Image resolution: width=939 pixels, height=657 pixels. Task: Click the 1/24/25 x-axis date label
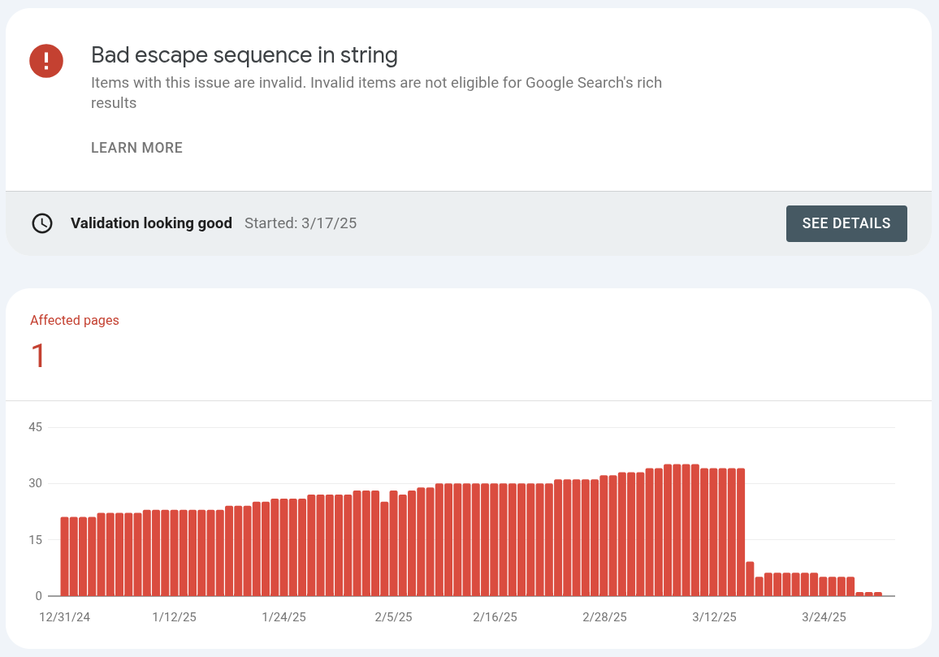[283, 617]
